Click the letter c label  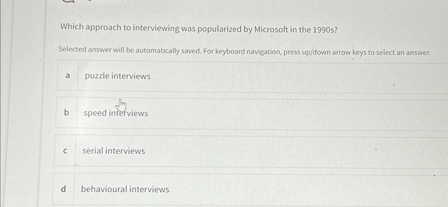[65, 151]
